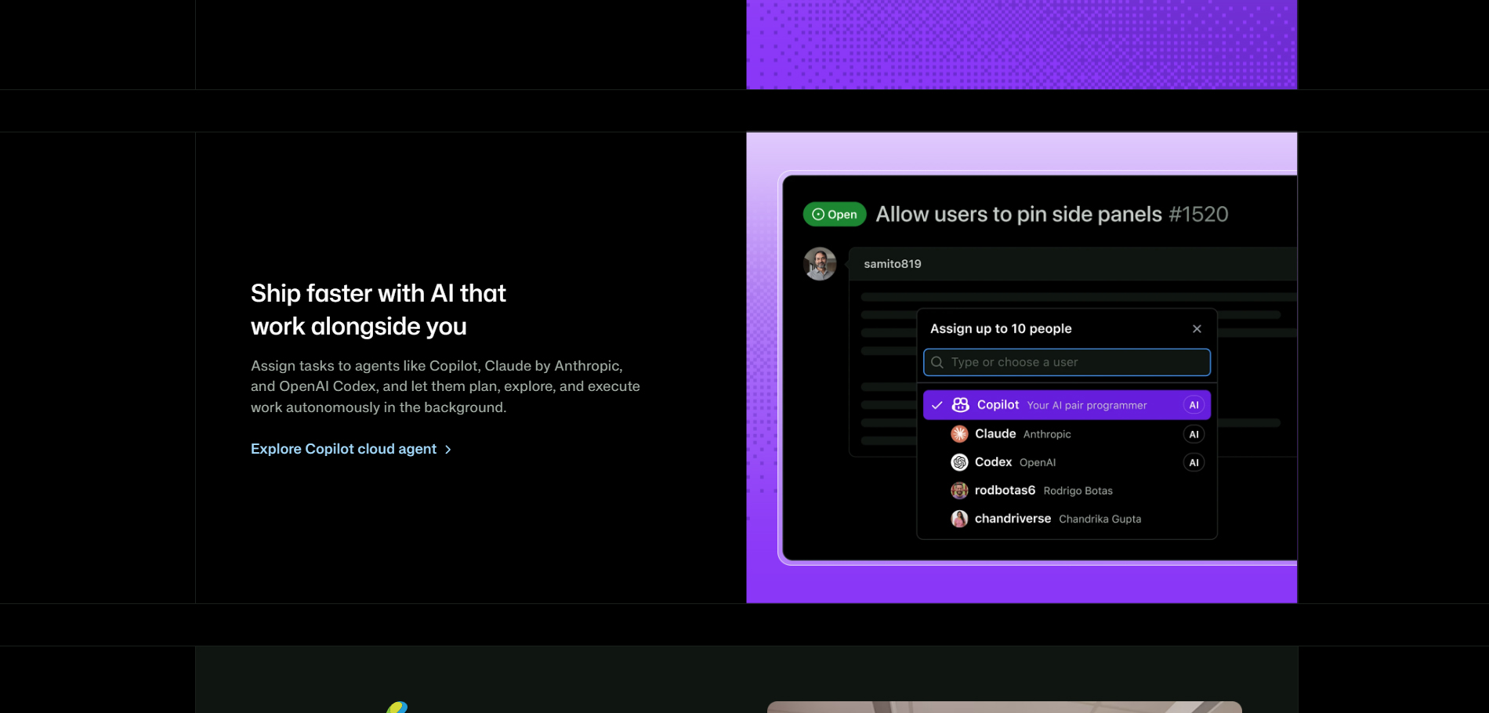Focus the Type or choose a user field

tap(1067, 362)
